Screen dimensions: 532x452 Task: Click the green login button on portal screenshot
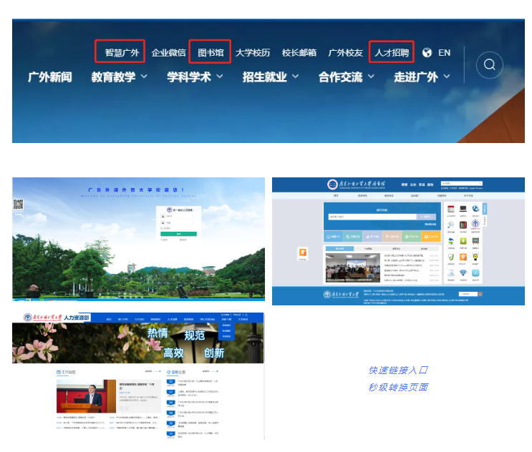[180, 233]
